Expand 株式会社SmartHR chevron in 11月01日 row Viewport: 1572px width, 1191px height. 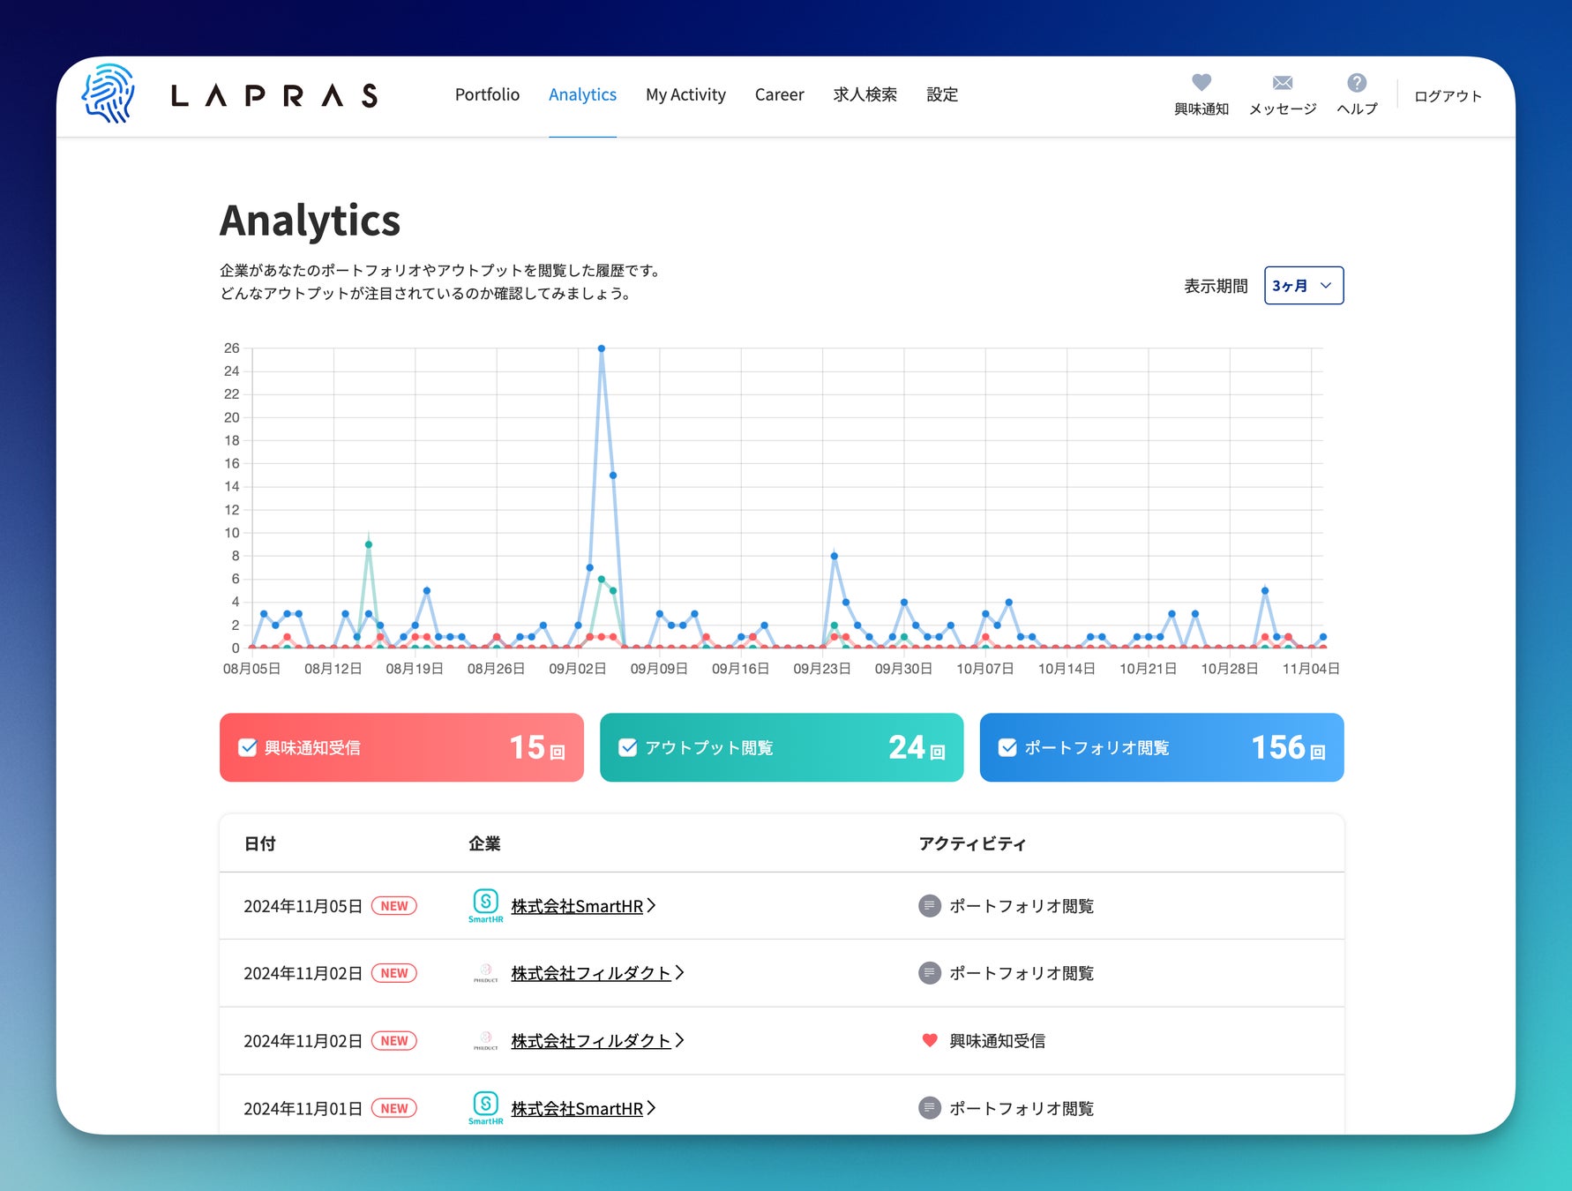651,1108
